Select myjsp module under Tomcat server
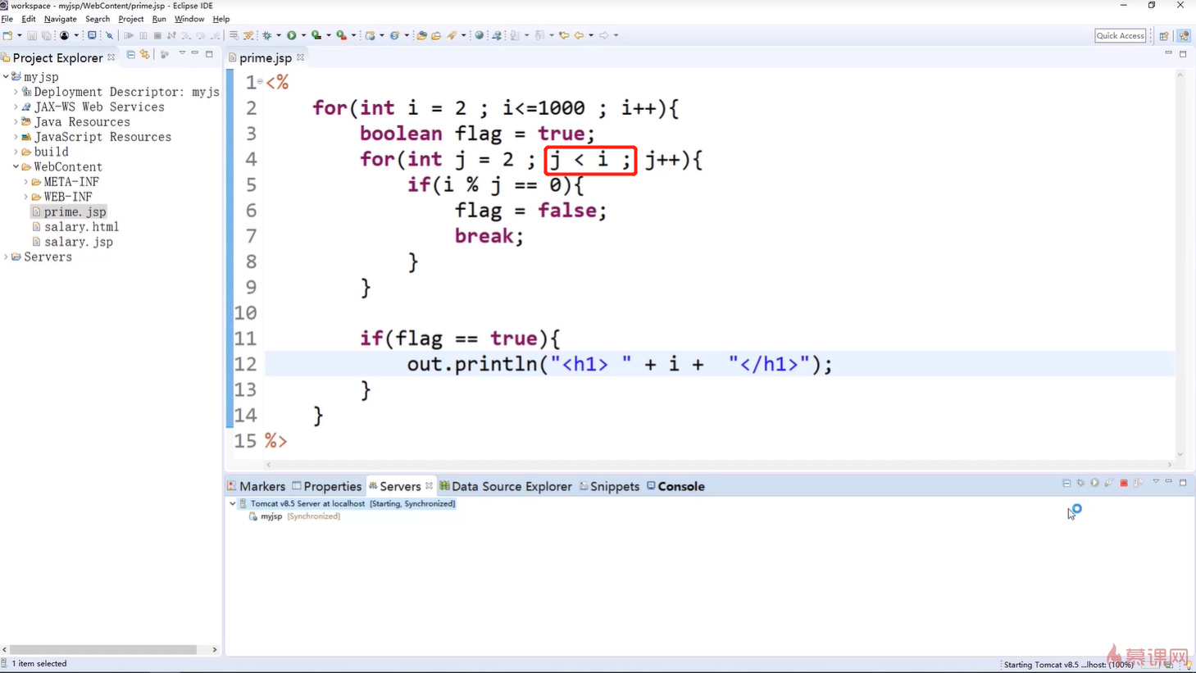This screenshot has width=1196, height=673. coord(271,516)
